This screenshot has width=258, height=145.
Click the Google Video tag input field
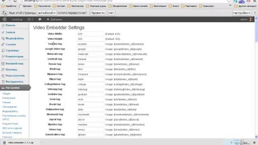coord(90,49)
